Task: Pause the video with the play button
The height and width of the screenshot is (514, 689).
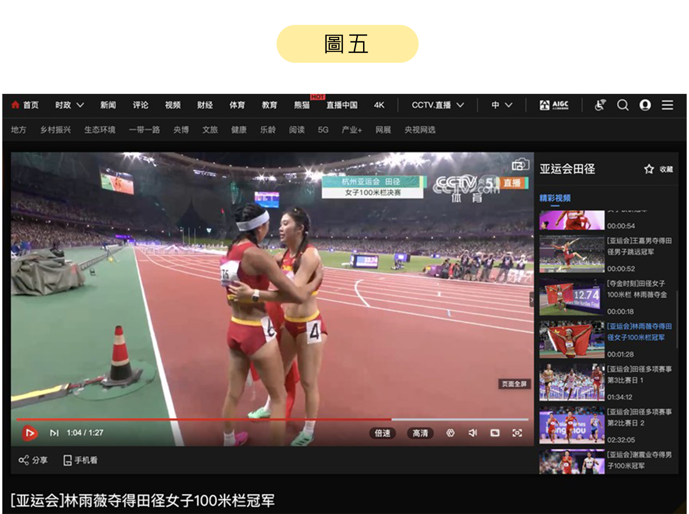Action: coord(30,433)
